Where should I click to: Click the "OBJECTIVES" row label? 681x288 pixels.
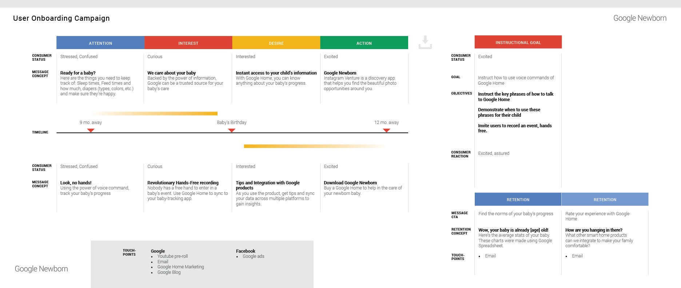tap(461, 93)
